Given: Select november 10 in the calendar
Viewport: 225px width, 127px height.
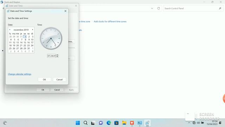Looking at the screenshot, I should click(32, 40).
